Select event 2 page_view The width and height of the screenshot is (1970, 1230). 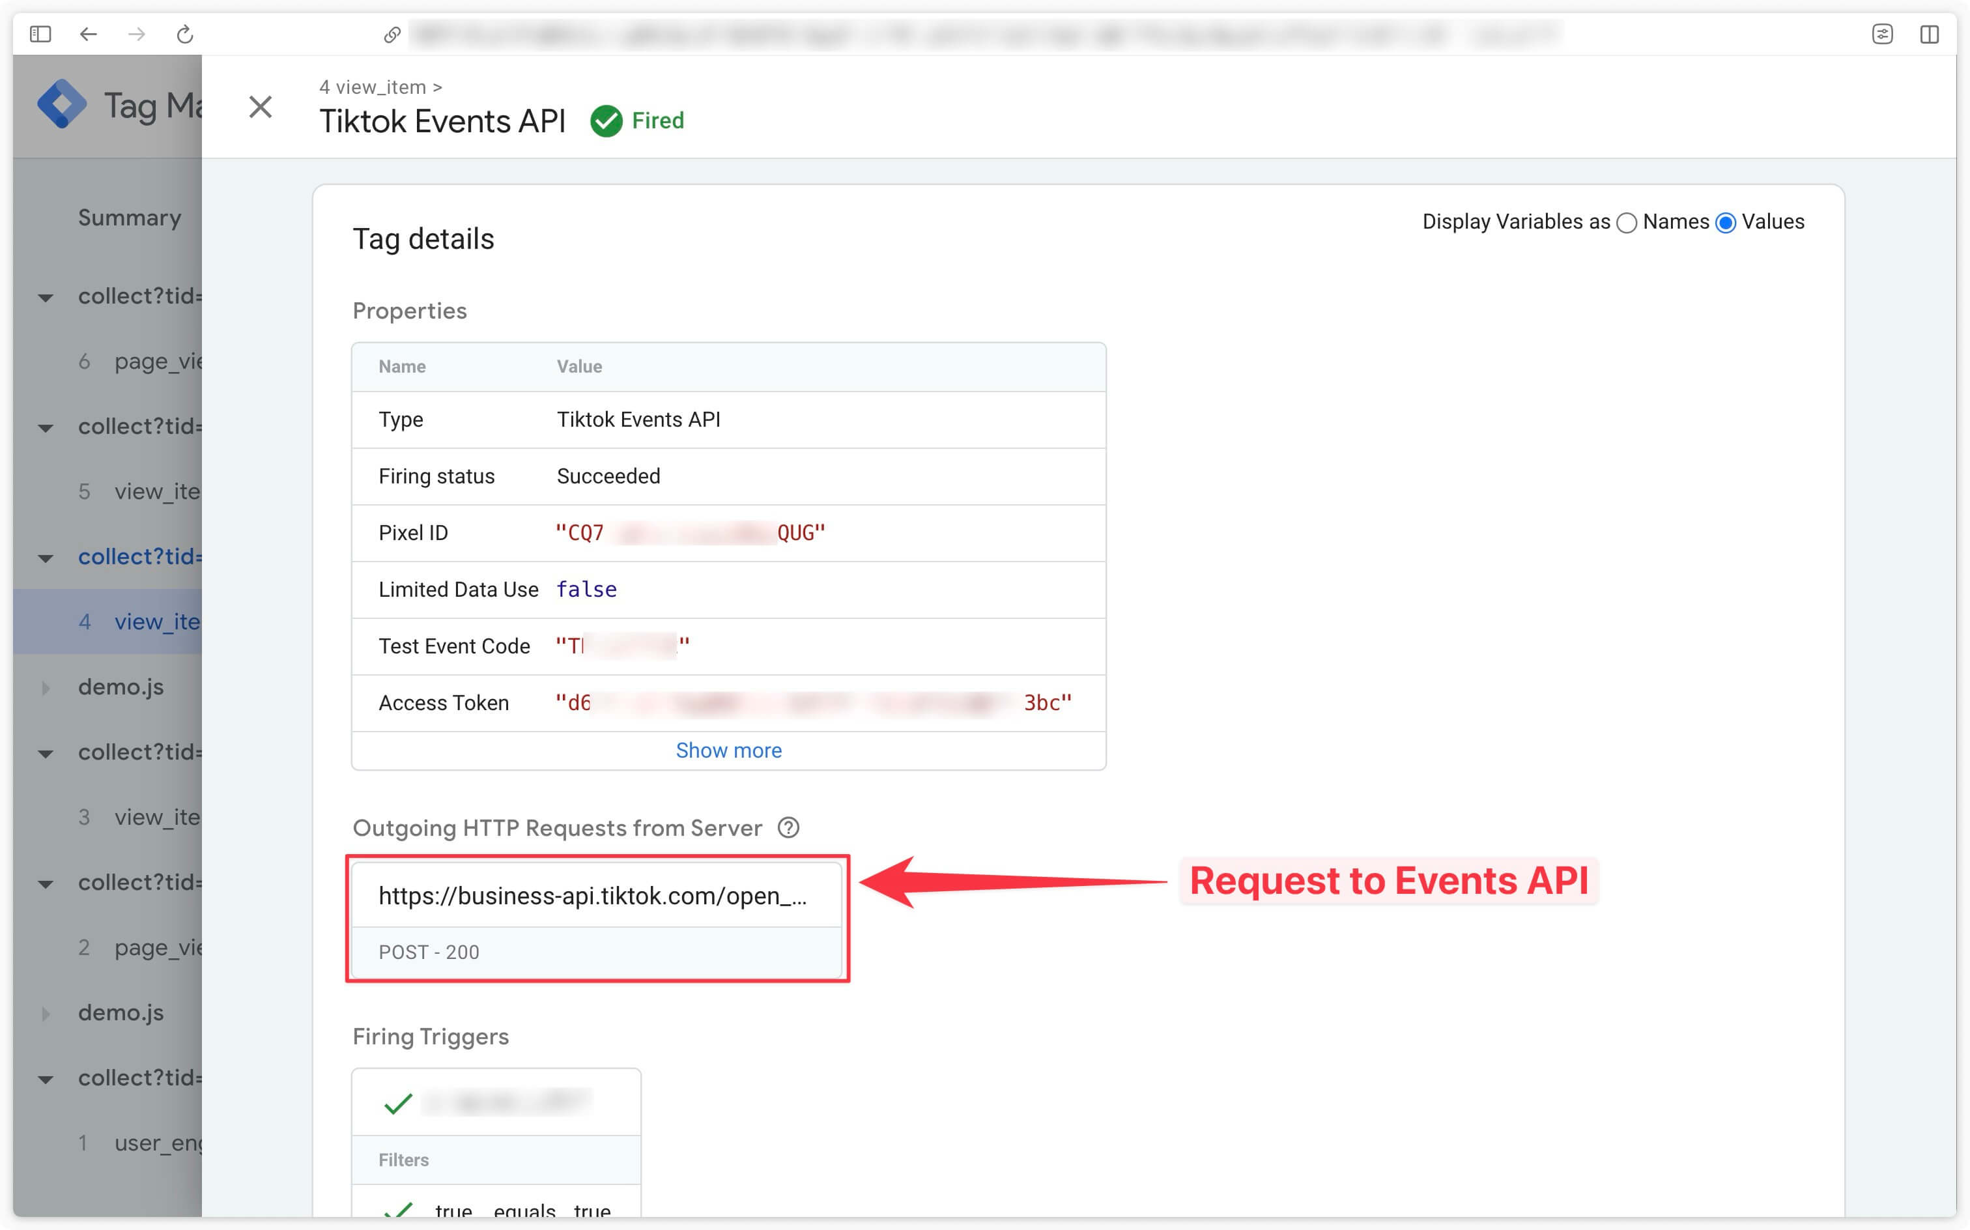click(107, 947)
